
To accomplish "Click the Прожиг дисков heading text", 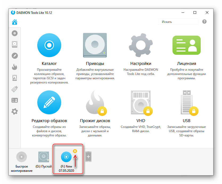I will tap(95, 121).
